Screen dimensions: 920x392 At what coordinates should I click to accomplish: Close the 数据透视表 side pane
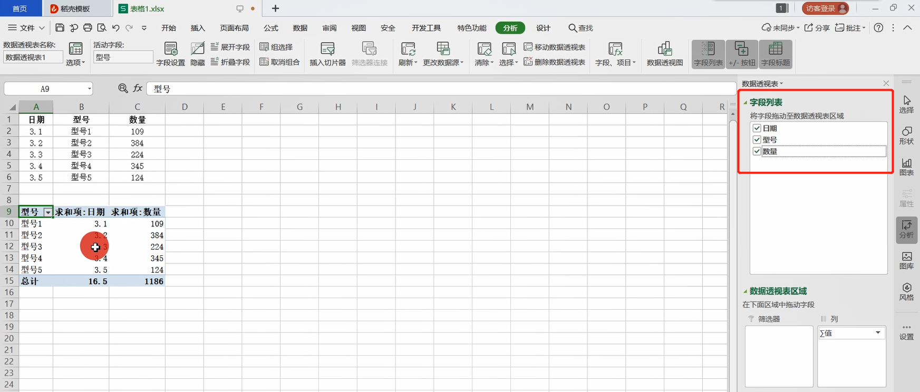(886, 83)
